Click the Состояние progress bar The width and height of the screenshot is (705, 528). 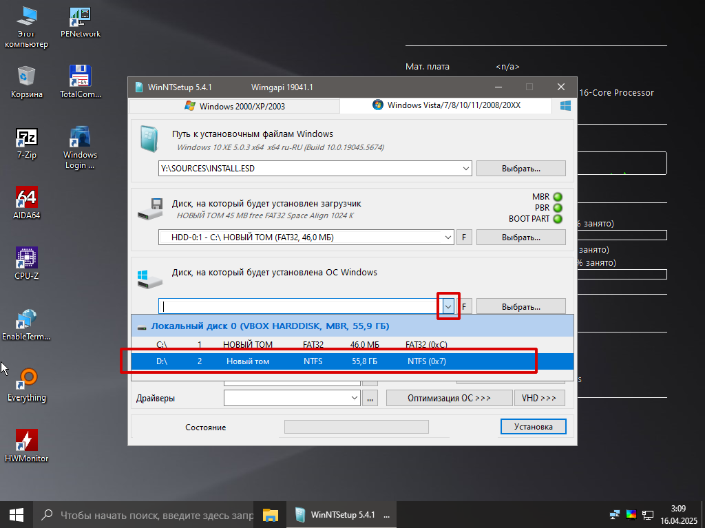tap(356, 427)
